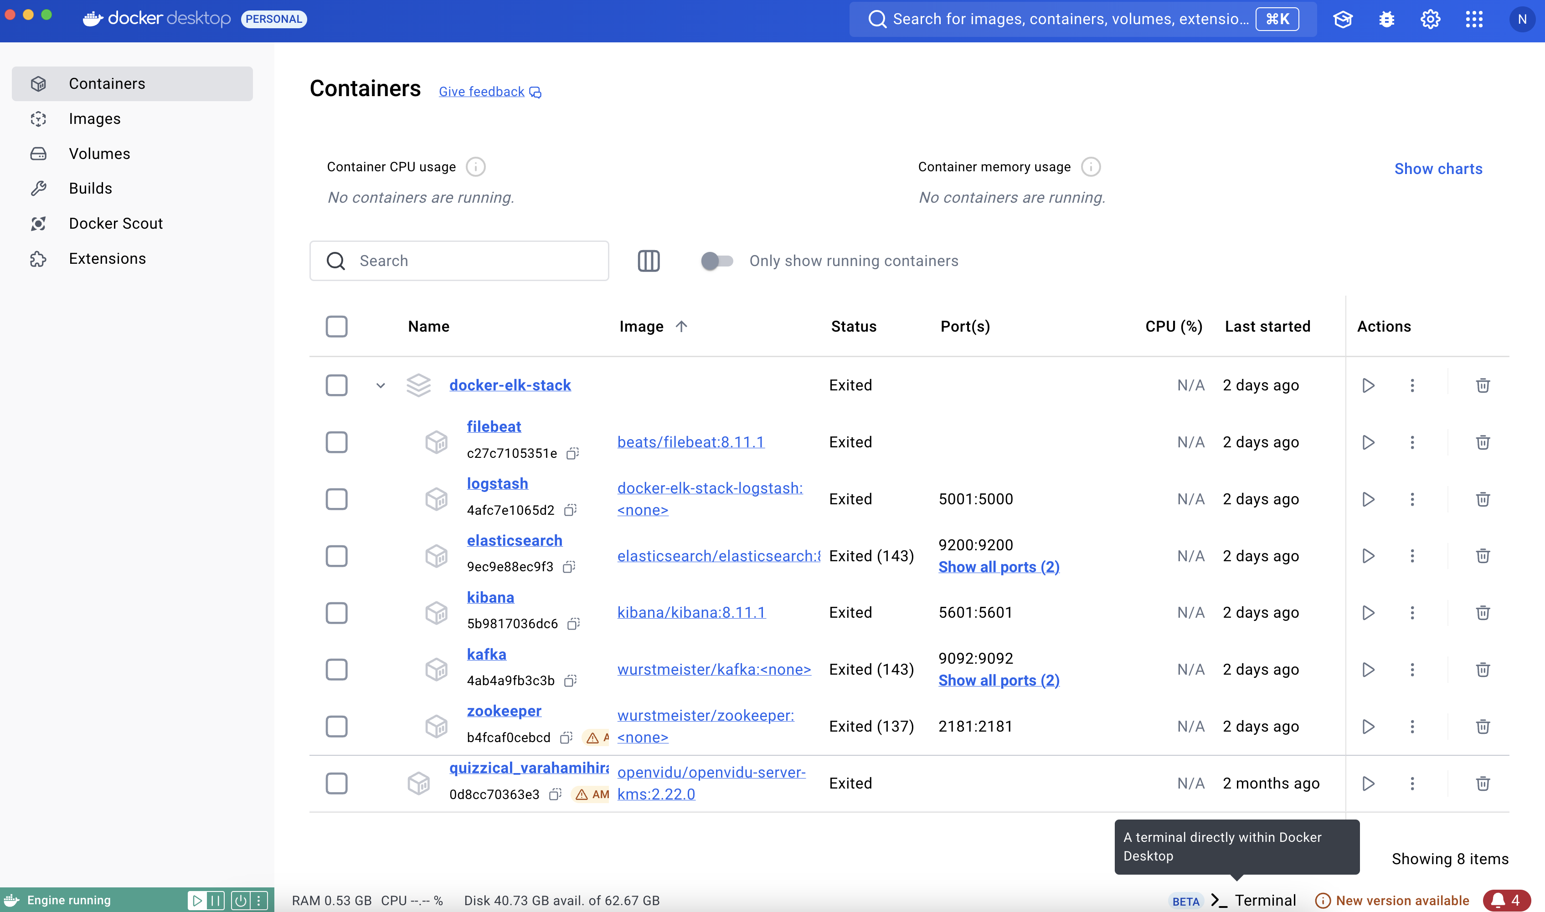
Task: Open more actions menu for kafka
Action: [1412, 670]
